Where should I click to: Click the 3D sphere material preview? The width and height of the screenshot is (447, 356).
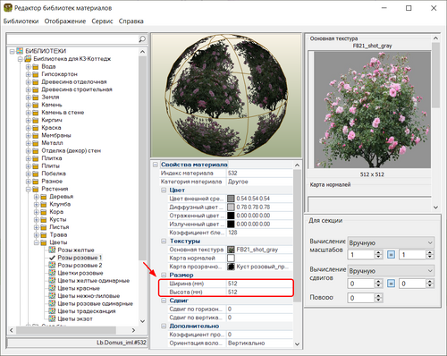click(226, 96)
